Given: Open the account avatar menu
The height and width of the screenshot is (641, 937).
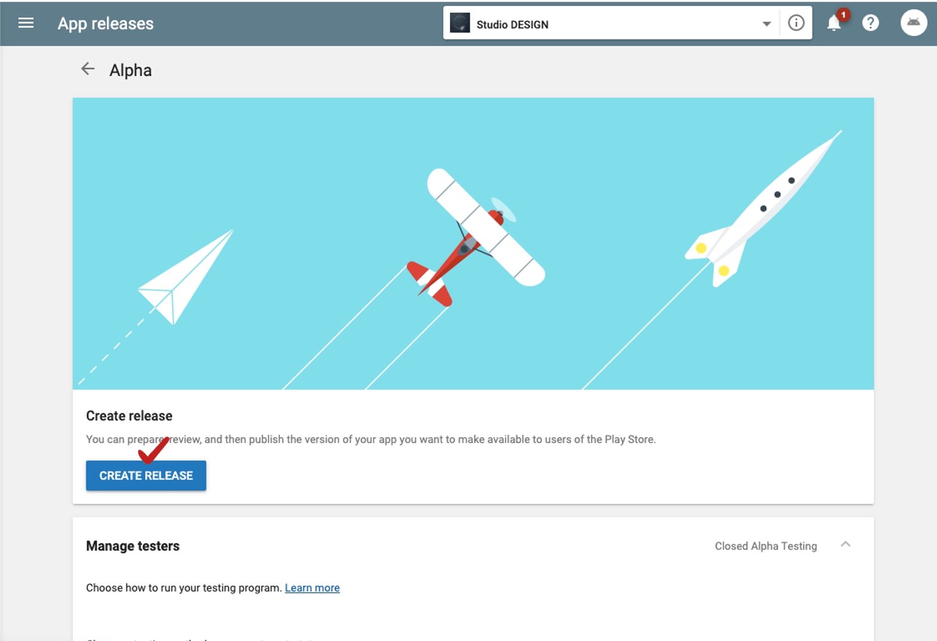Looking at the screenshot, I should [x=913, y=23].
